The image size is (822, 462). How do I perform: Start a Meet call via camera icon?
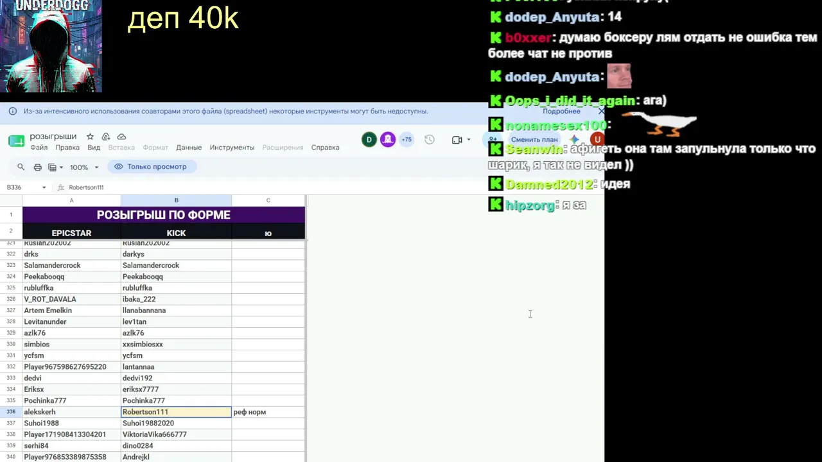coord(457,140)
